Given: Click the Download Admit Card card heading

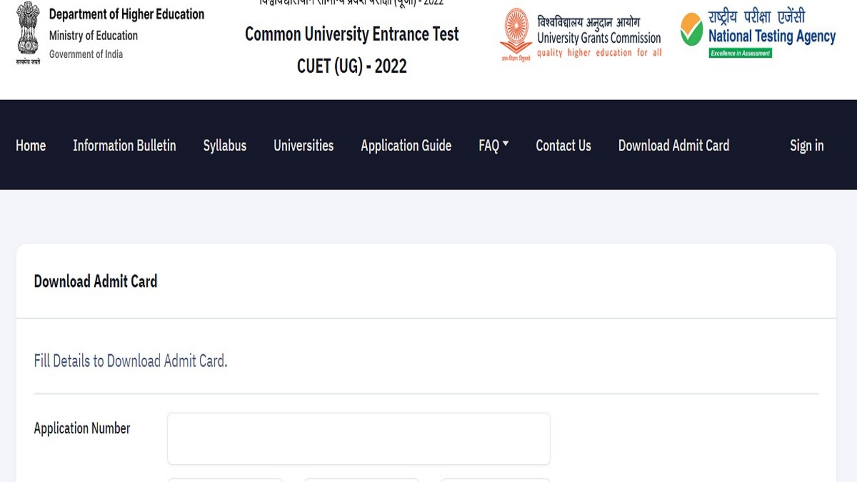Looking at the screenshot, I should point(96,281).
